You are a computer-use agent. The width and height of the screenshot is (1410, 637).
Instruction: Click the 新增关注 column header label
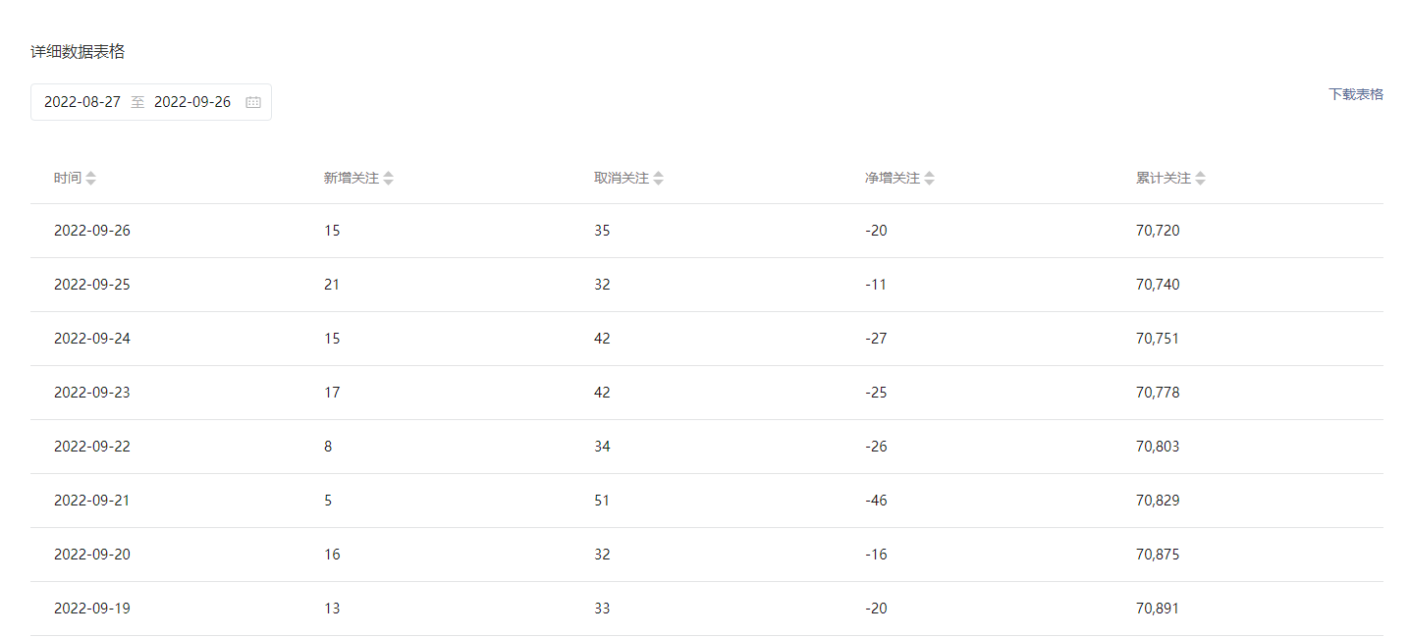[x=352, y=179]
